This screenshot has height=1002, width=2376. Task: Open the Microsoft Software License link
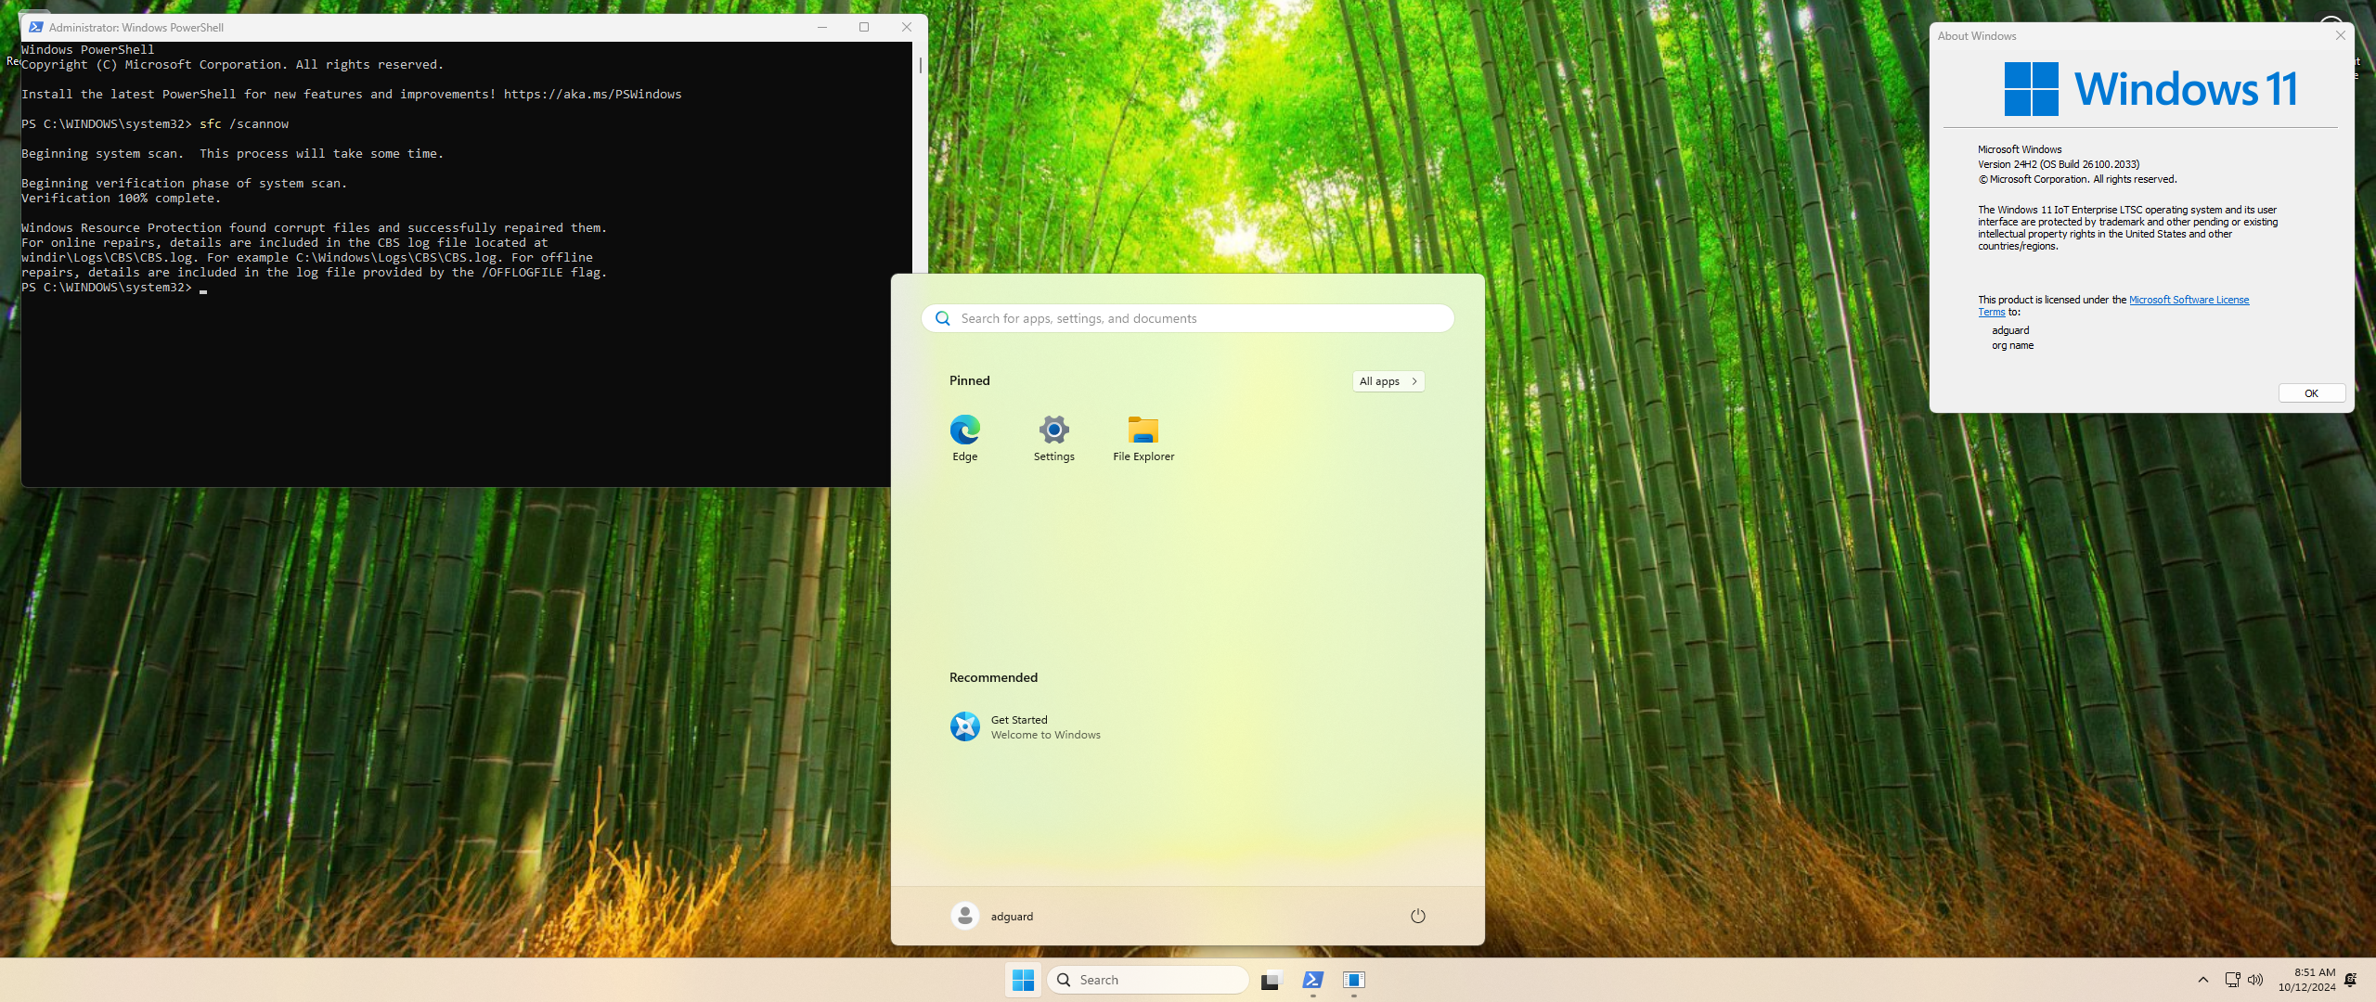click(2189, 300)
